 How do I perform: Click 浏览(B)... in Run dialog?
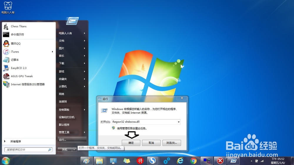tap(172, 143)
